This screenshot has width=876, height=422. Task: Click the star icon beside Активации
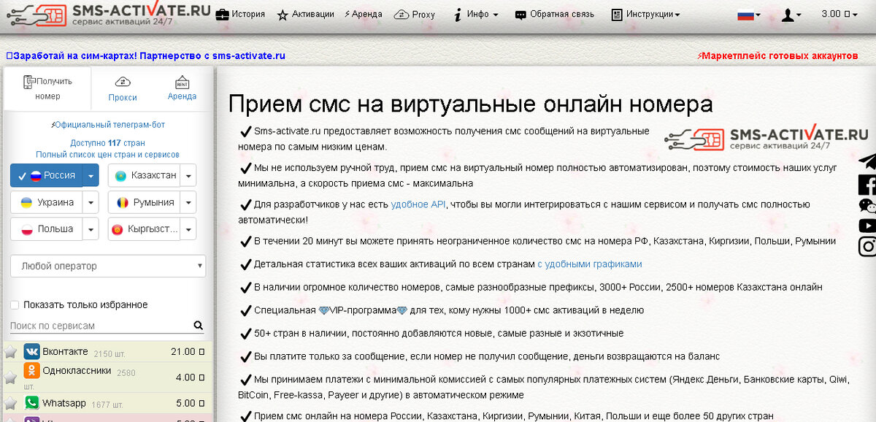[x=283, y=15]
